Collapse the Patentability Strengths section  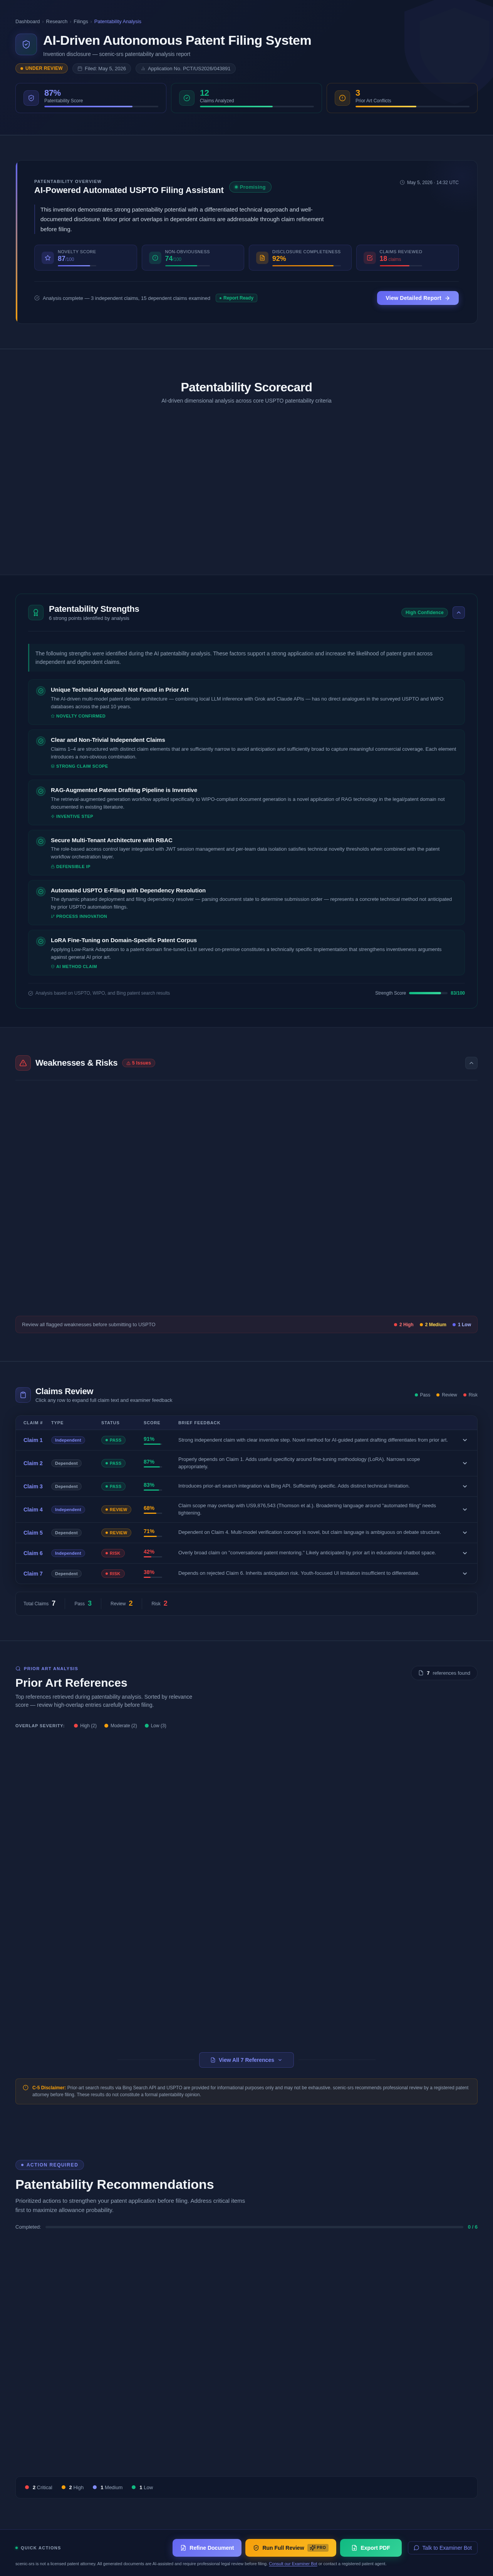pos(459,612)
